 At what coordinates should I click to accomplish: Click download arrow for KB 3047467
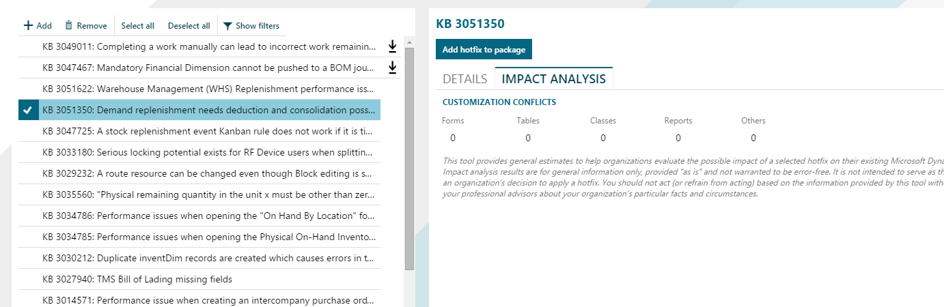pyautogui.click(x=392, y=68)
